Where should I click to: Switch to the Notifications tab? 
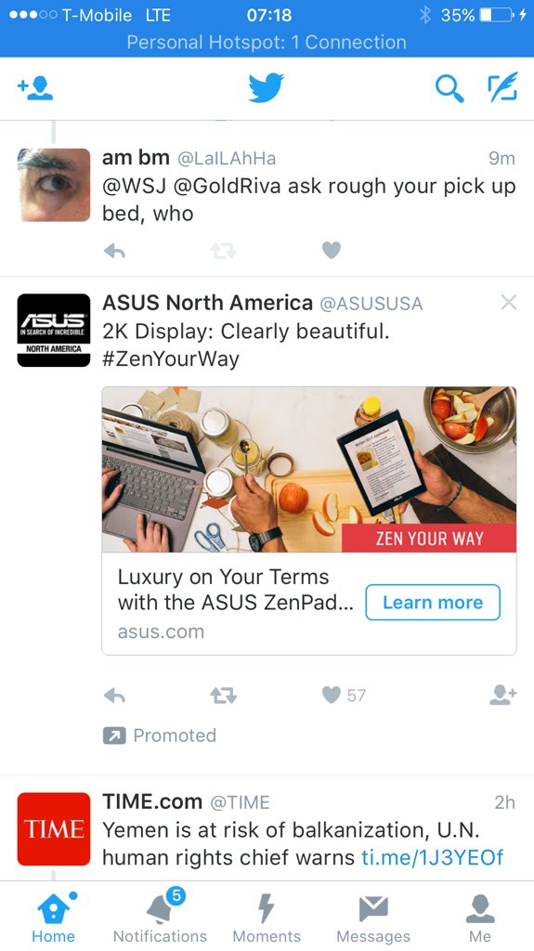[x=160, y=916]
